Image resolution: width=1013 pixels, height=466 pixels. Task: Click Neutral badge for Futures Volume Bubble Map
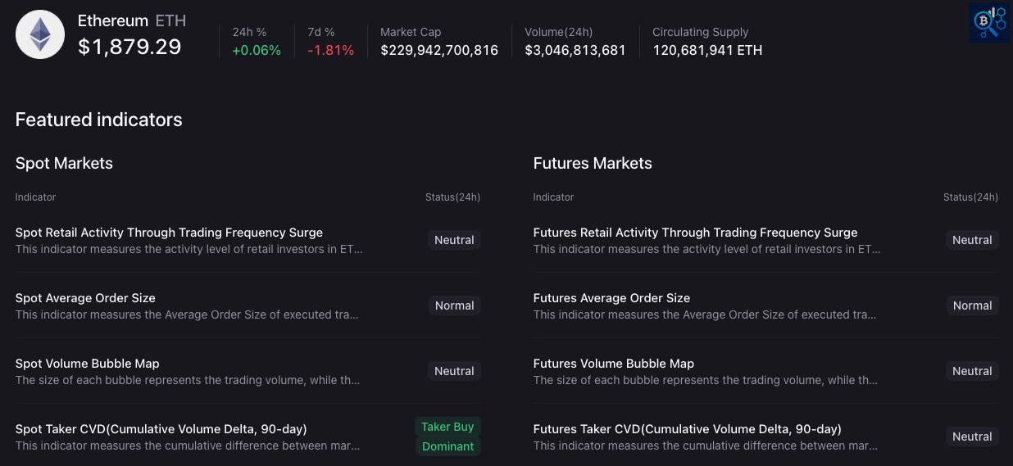(972, 371)
